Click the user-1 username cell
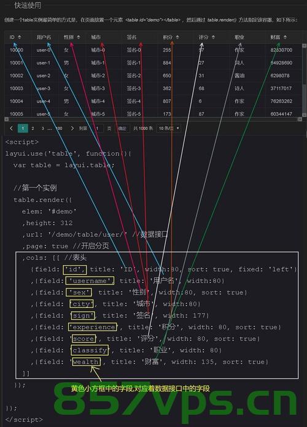This screenshot has height=427, width=307. 44,63
